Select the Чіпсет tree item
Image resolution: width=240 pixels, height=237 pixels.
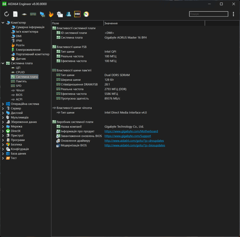(20, 90)
